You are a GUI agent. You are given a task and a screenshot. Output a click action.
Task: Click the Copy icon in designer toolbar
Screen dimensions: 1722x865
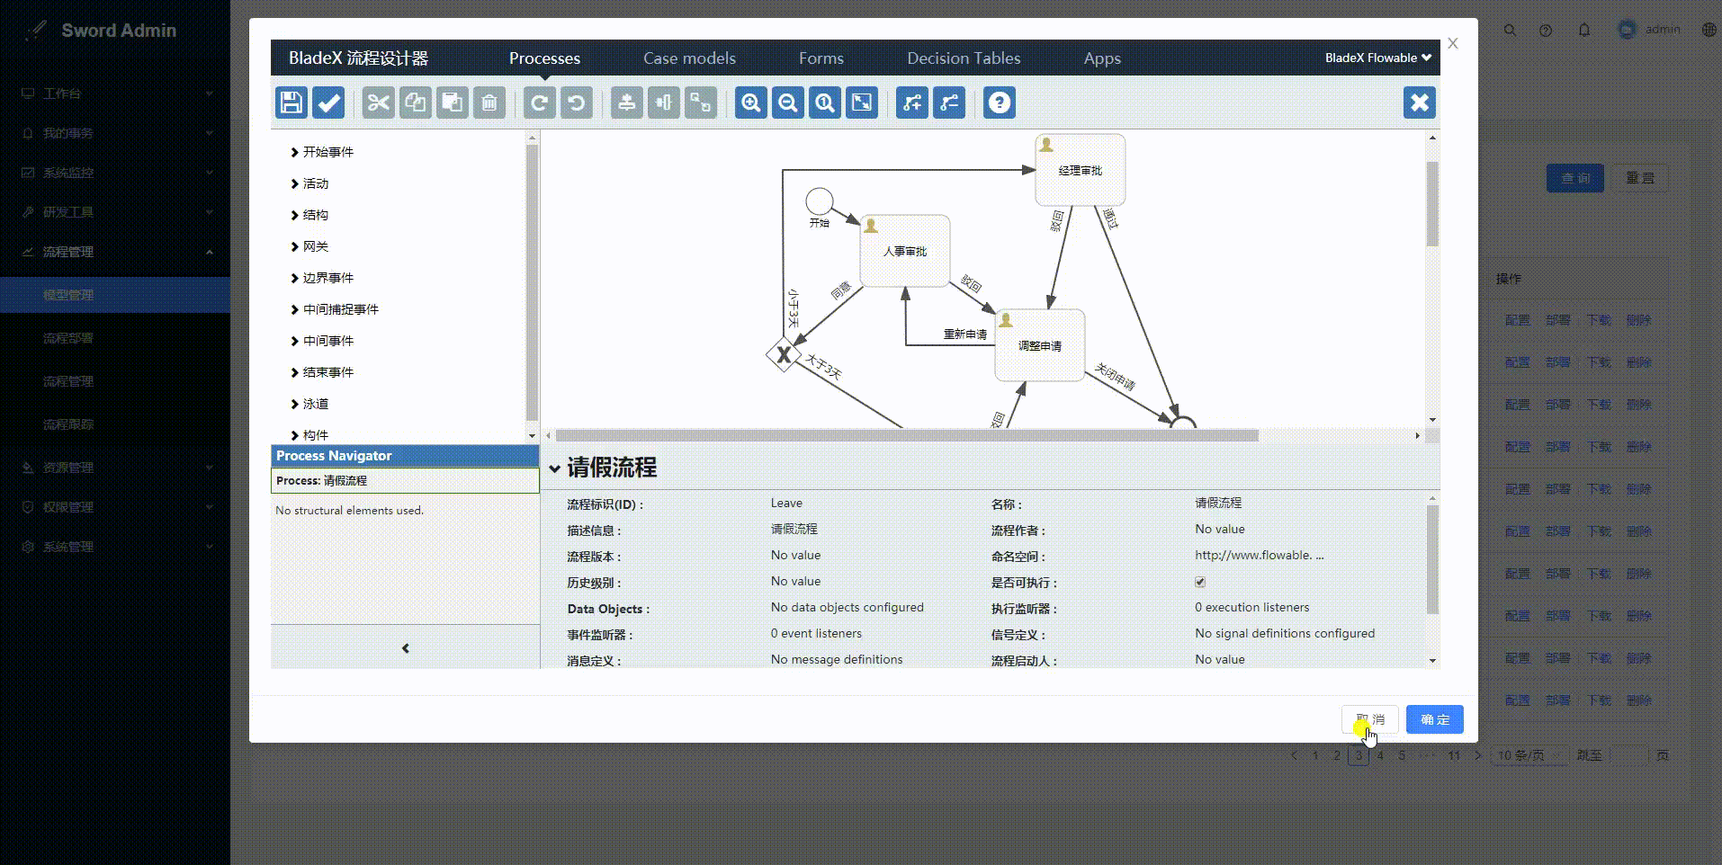pos(416,103)
